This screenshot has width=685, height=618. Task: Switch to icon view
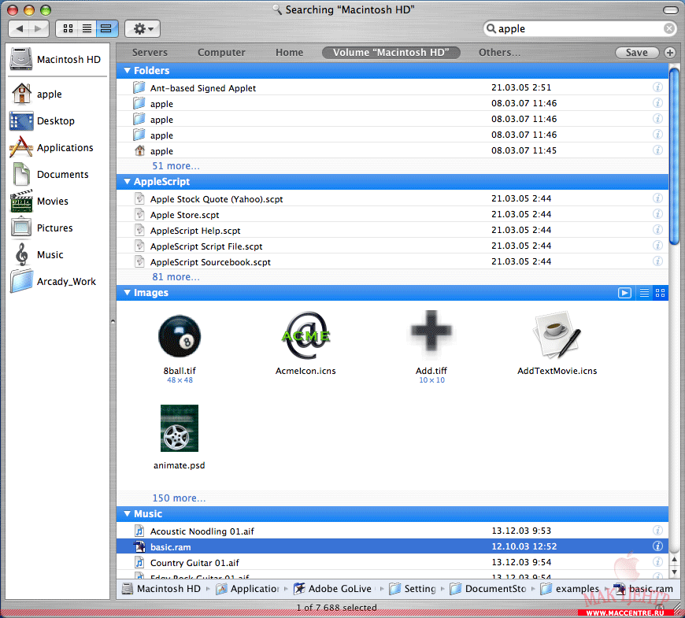click(68, 29)
